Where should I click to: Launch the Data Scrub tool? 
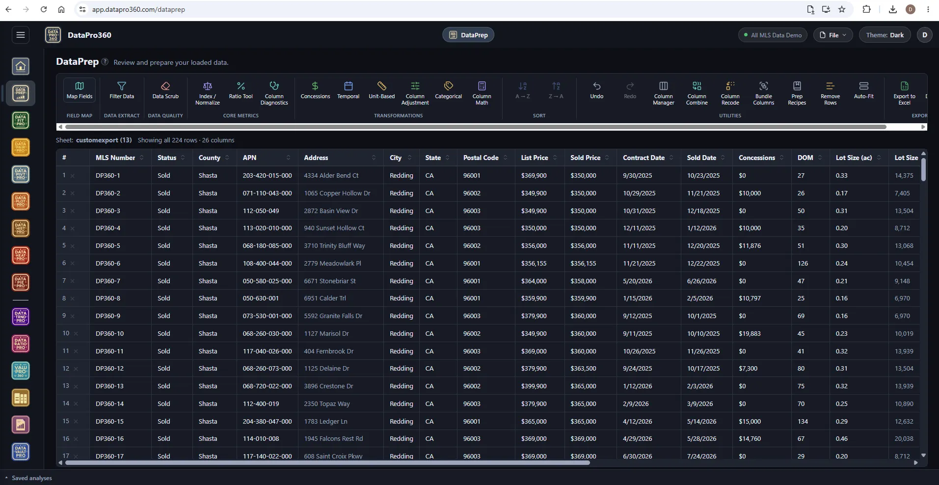(x=165, y=91)
